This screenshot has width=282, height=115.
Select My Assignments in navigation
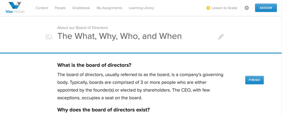(109, 8)
